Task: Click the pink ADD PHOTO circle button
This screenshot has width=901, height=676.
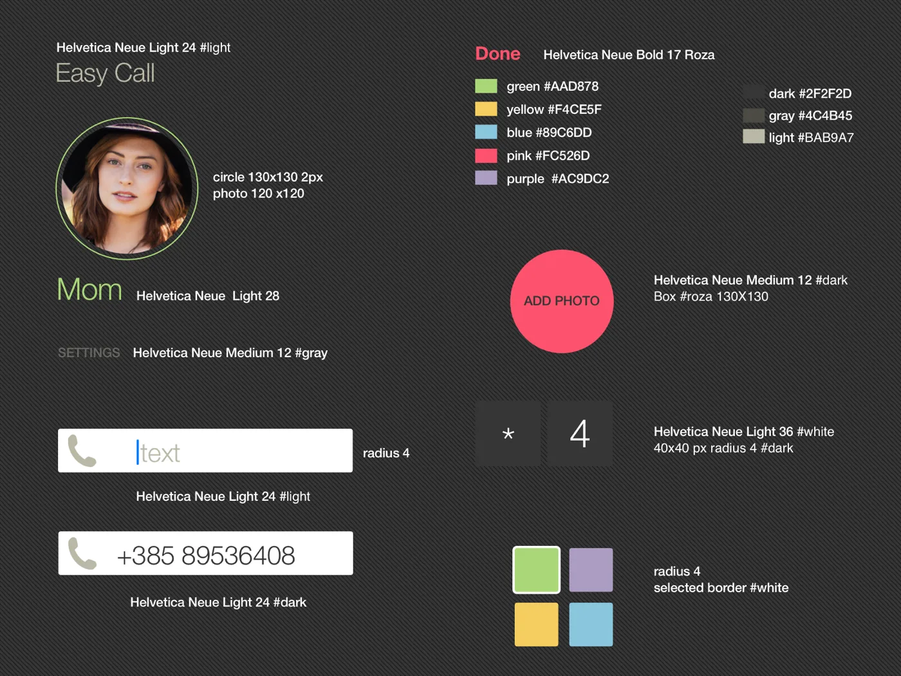Action: point(562,301)
